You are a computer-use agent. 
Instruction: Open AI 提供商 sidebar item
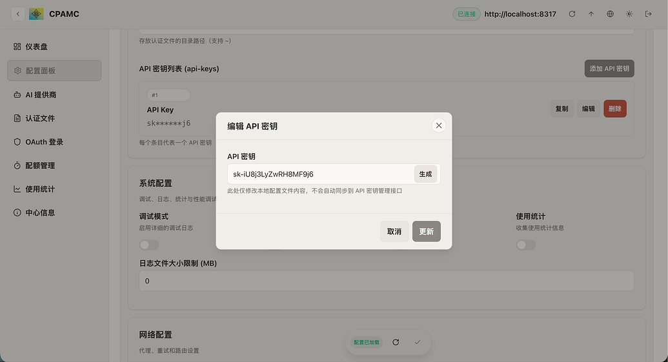54,95
